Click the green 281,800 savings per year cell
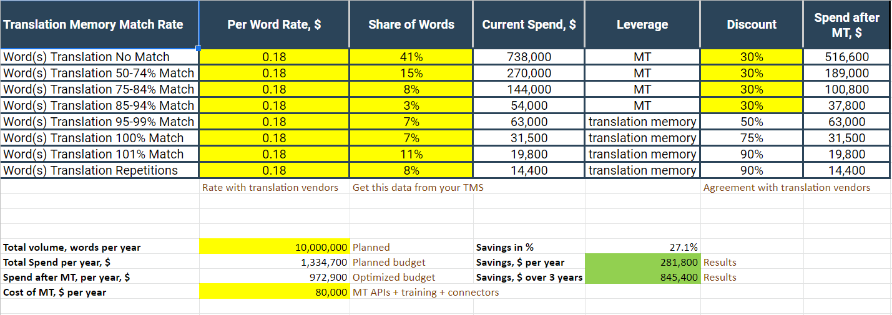892x315 pixels. pyautogui.click(x=642, y=262)
